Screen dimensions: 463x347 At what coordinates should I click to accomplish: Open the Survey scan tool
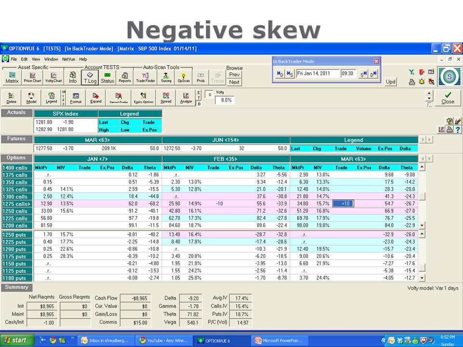coord(166,77)
